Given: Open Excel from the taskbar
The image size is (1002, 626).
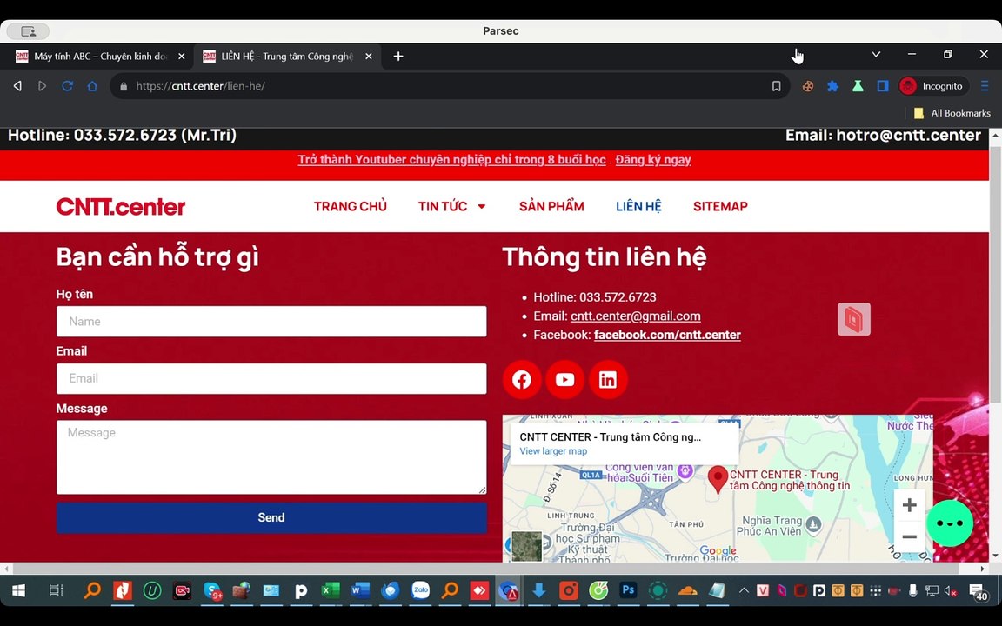Looking at the screenshot, I should [x=330, y=591].
